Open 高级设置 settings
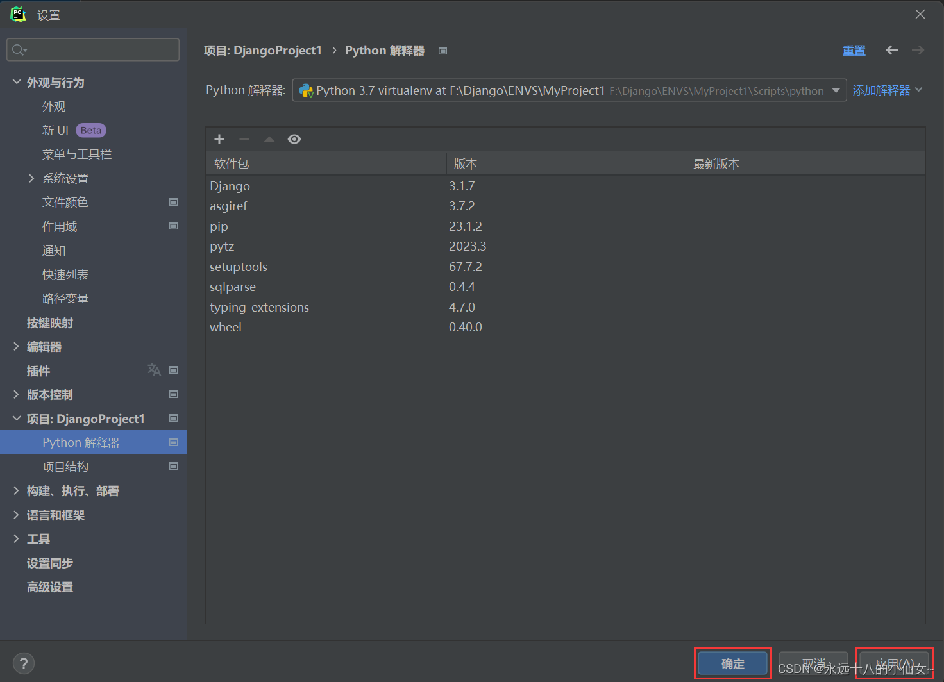The height and width of the screenshot is (682, 944). tap(50, 587)
